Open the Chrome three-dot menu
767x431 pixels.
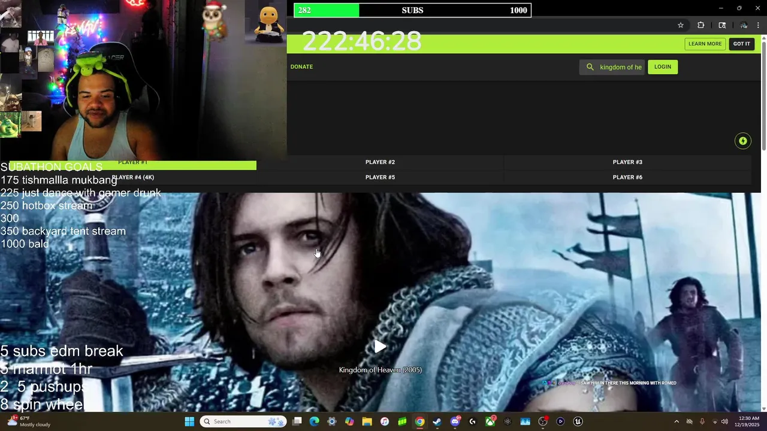pos(759,25)
